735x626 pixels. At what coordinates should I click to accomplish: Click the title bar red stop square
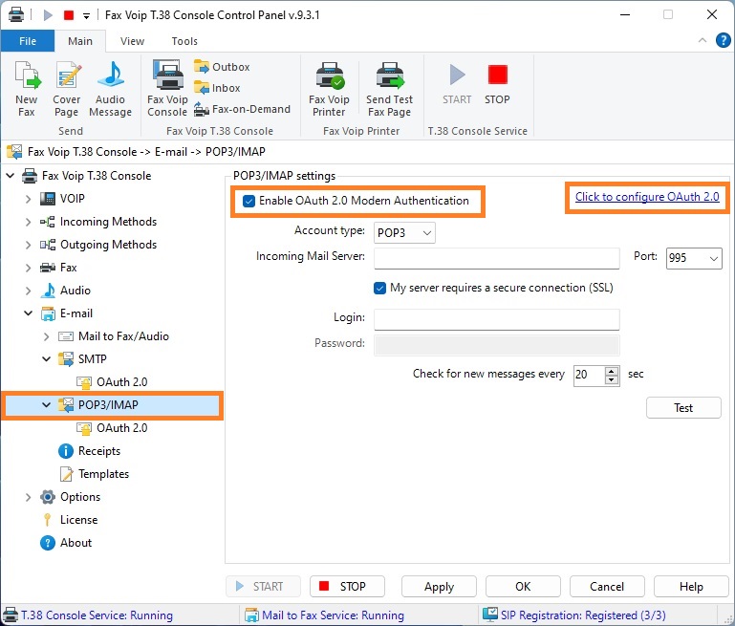pyautogui.click(x=69, y=15)
